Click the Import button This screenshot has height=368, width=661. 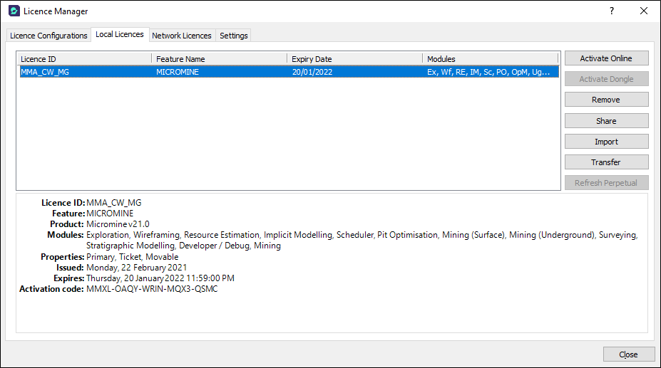tap(606, 142)
